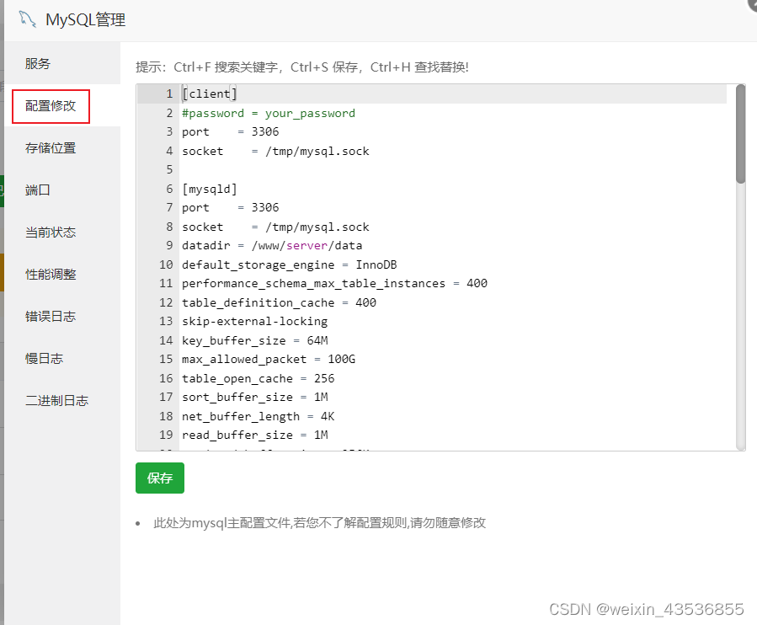This screenshot has width=757, height=625.
Task: Click the MySQL管理 window title
Action: [85, 20]
